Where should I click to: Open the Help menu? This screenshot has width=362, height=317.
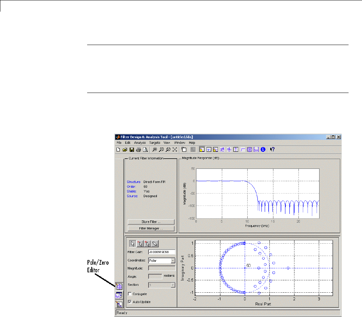tap(192, 143)
